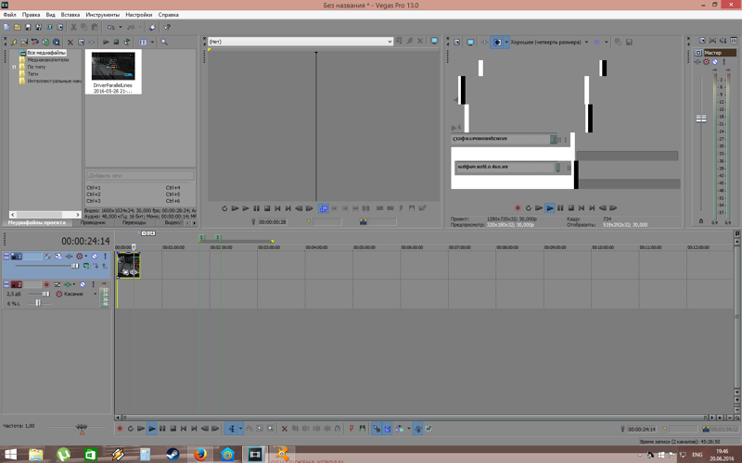Viewport: 742px width, 463px height.
Task: Solo video track 1
Action: click(105, 257)
